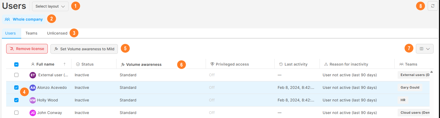Check John Conway's row checkbox
This screenshot has width=440, height=118.
coord(16,113)
